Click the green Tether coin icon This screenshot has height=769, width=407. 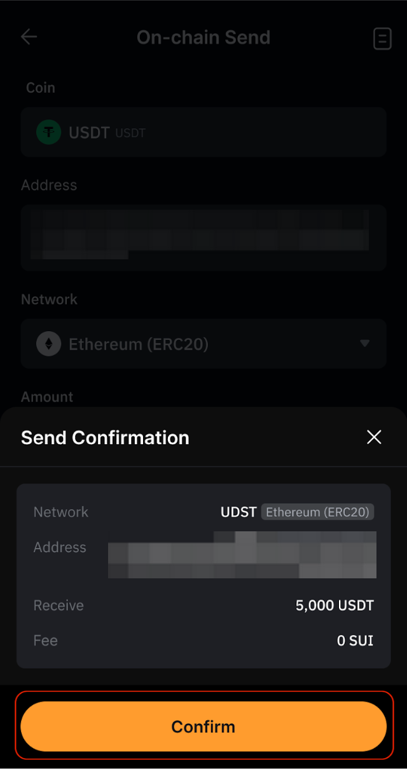pyautogui.click(x=48, y=132)
